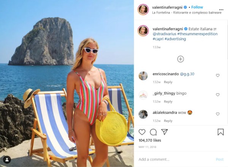Screen dimensions: 228x167
Task: Open La Fontelina location link
Action: [187, 12]
